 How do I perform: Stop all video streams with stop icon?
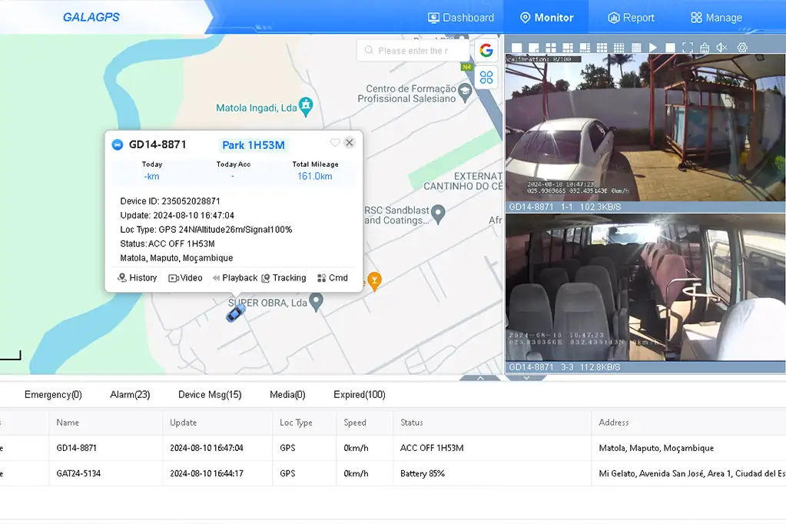point(670,48)
